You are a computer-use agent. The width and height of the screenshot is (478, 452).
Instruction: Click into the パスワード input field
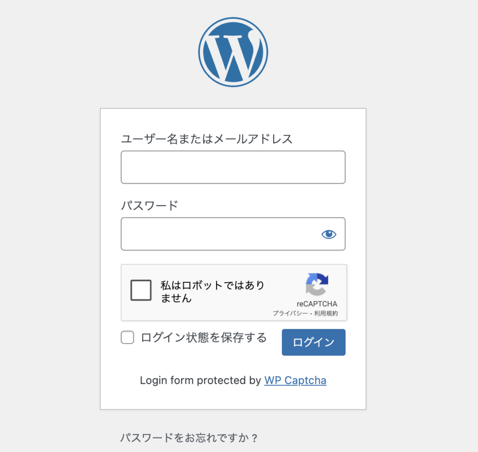click(x=219, y=234)
